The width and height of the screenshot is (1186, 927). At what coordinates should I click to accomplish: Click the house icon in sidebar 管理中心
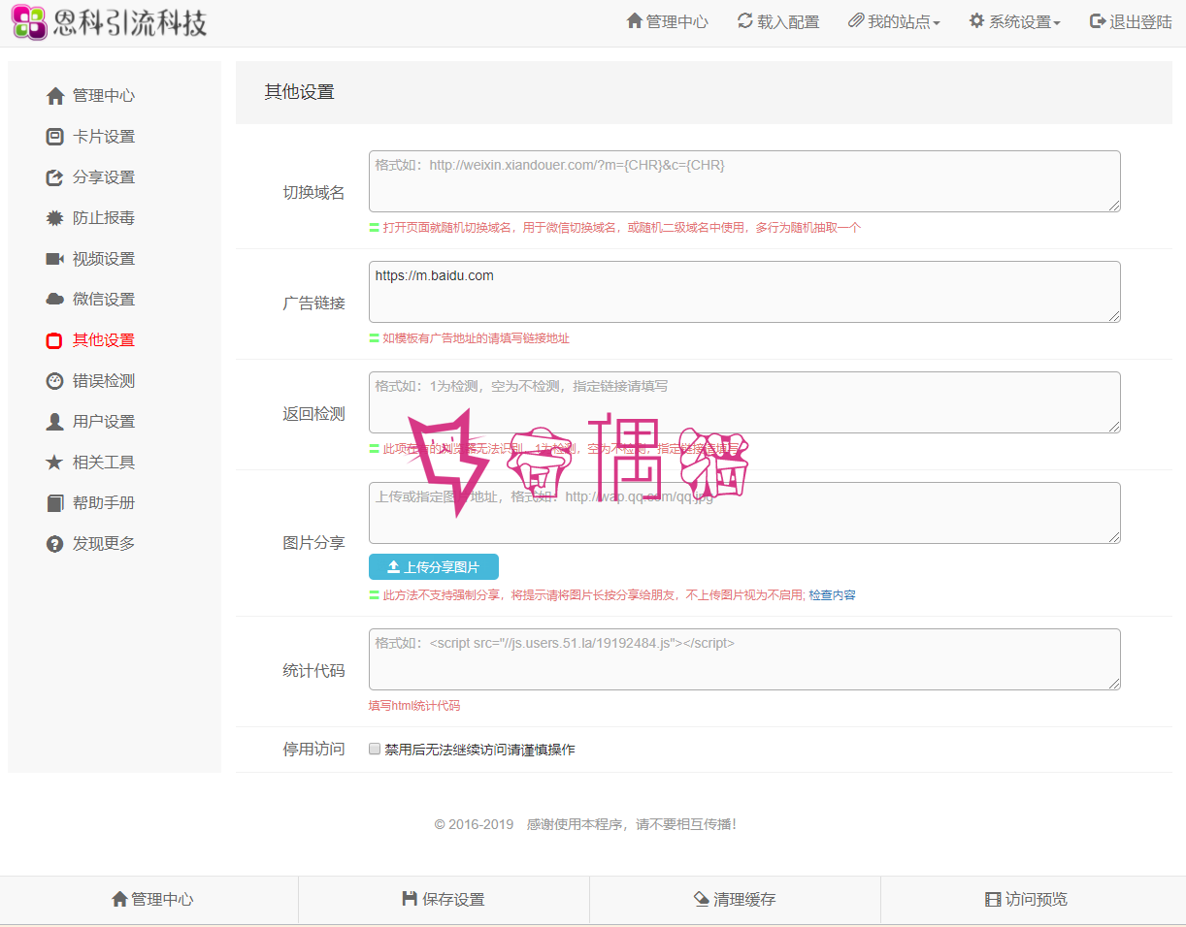[55, 96]
